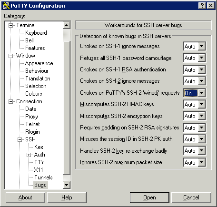Expand the Auth tree node

point(29,155)
